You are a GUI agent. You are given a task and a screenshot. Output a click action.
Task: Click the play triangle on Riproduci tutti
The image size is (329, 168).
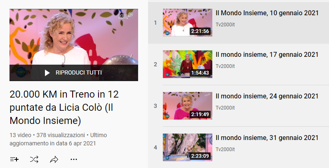point(47,73)
